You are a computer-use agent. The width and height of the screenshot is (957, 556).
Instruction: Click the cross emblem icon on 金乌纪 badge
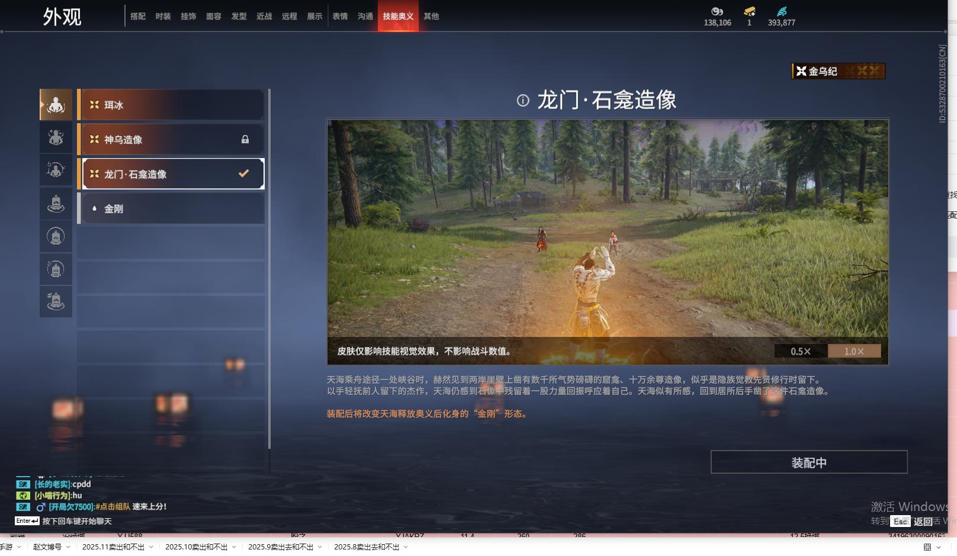tap(801, 71)
